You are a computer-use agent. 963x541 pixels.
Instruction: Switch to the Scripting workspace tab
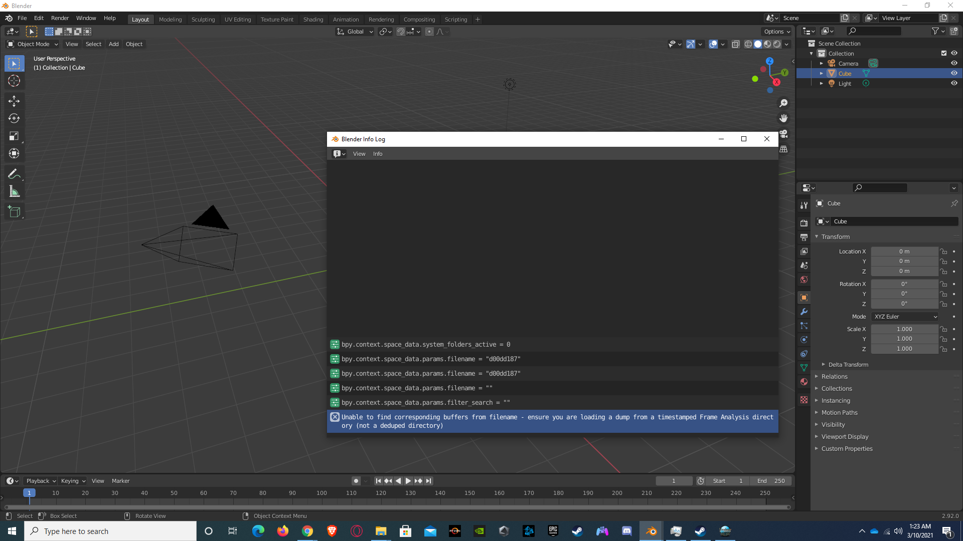pyautogui.click(x=455, y=20)
